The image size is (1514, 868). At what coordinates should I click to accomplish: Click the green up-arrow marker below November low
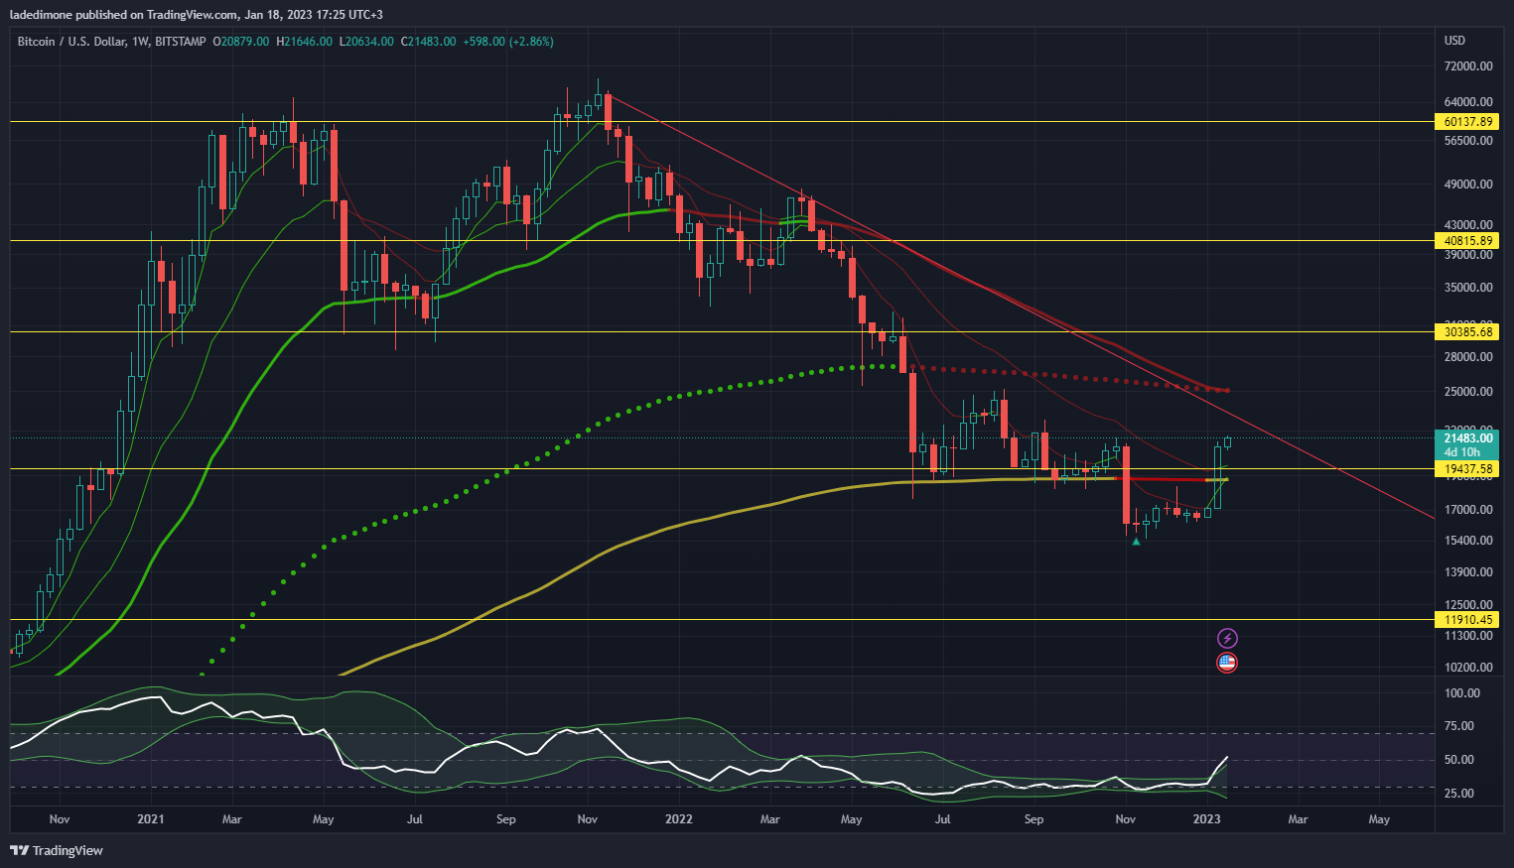(x=1136, y=542)
